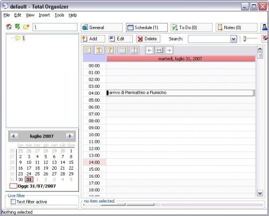Click the home folder icon in toolbar
The image size is (269, 216).
coord(9,27)
